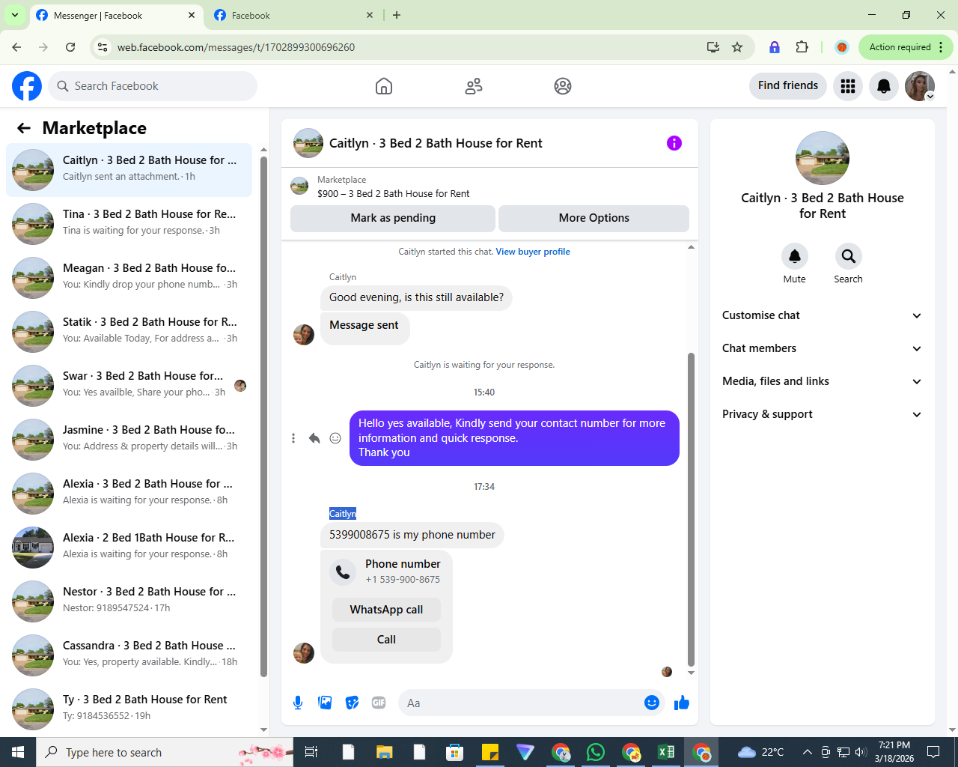
Task: React to the 'Hello yes available' message
Action: coord(335,438)
